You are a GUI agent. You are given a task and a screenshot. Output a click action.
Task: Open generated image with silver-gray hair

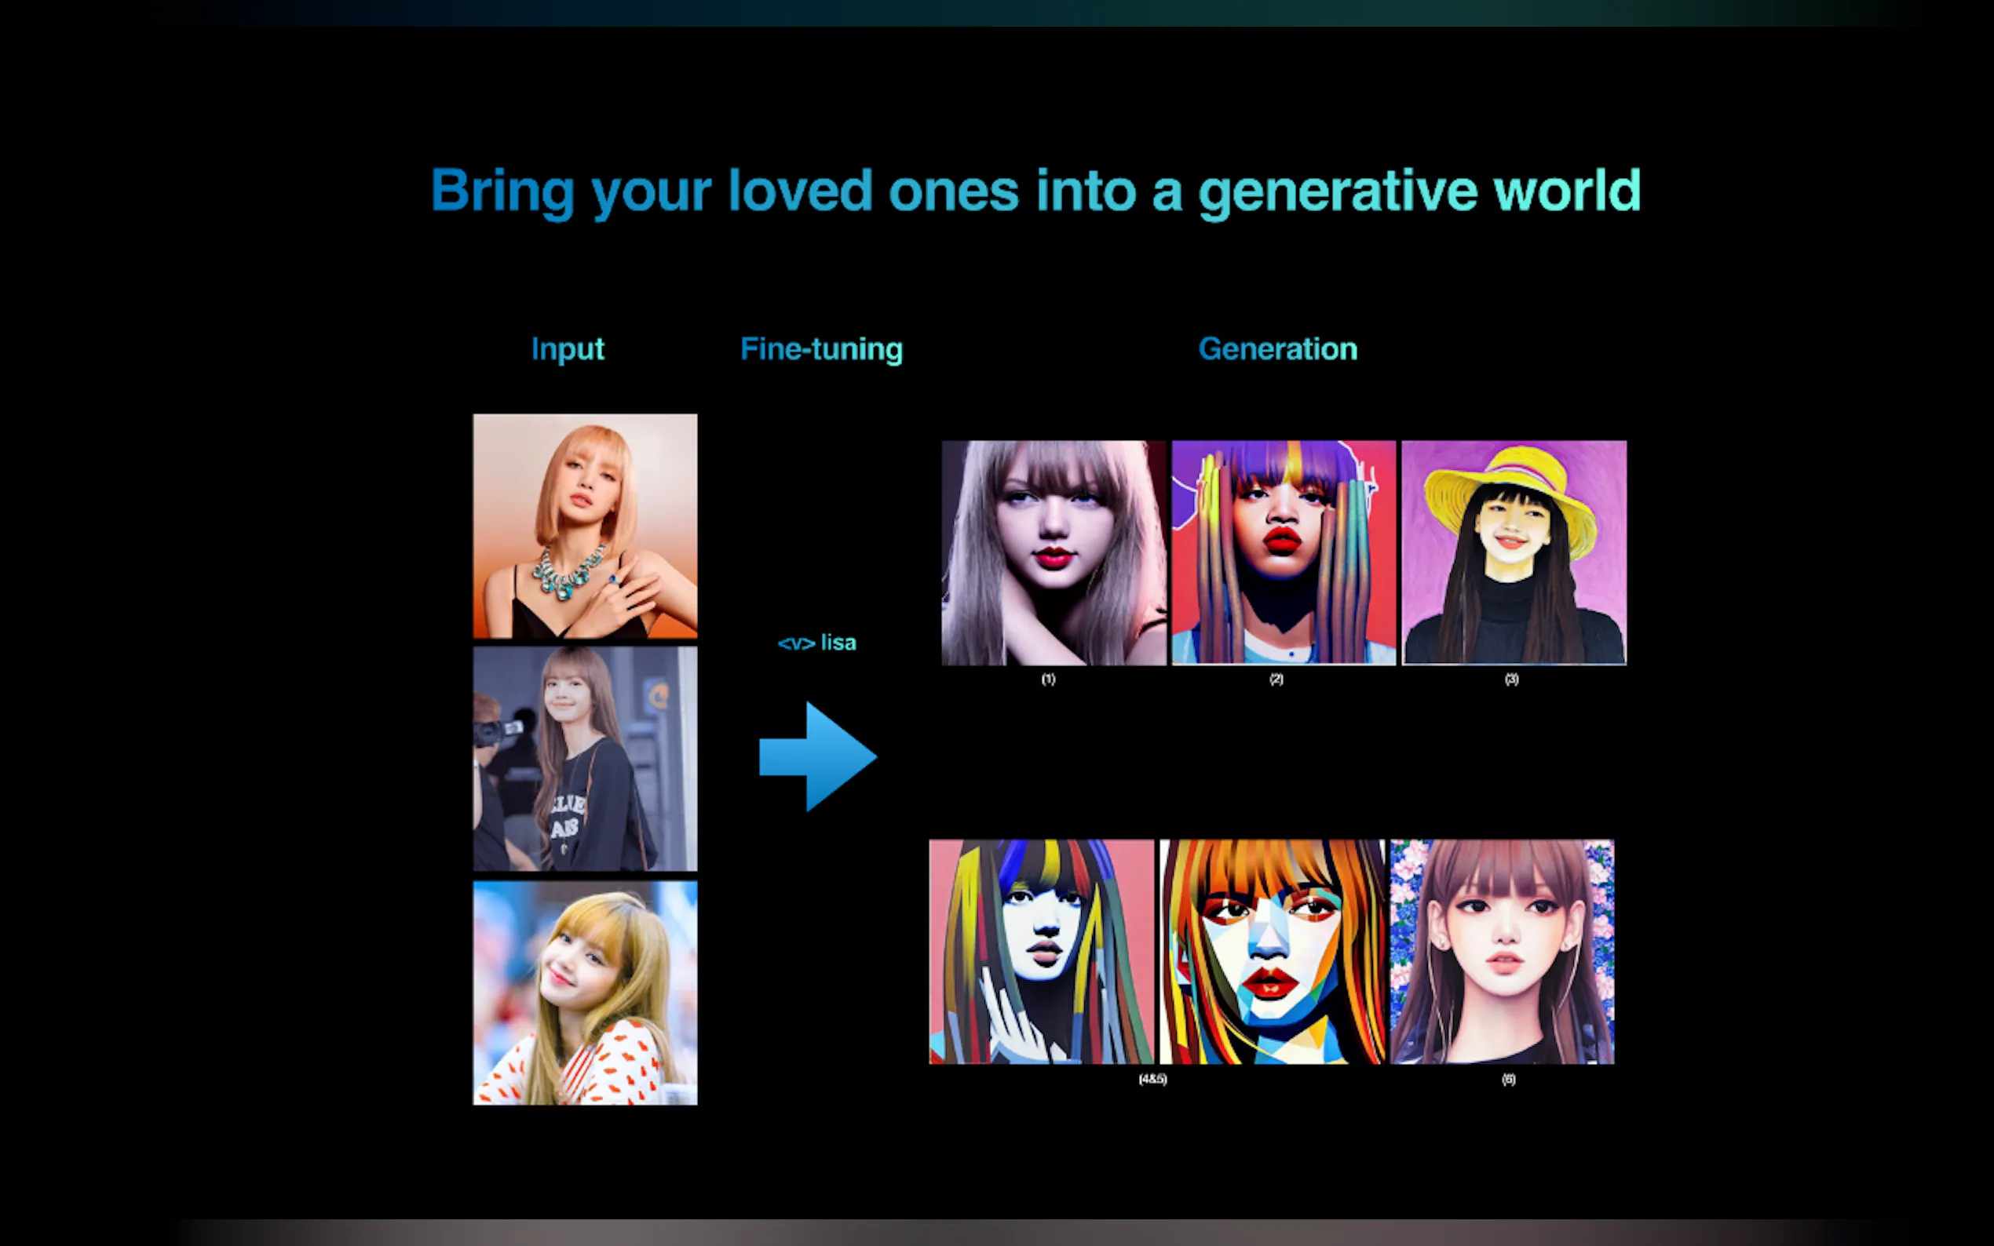[1054, 552]
